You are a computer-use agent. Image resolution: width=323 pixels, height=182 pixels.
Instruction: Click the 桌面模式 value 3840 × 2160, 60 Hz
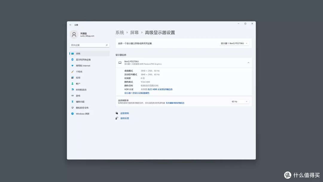coord(150,71)
